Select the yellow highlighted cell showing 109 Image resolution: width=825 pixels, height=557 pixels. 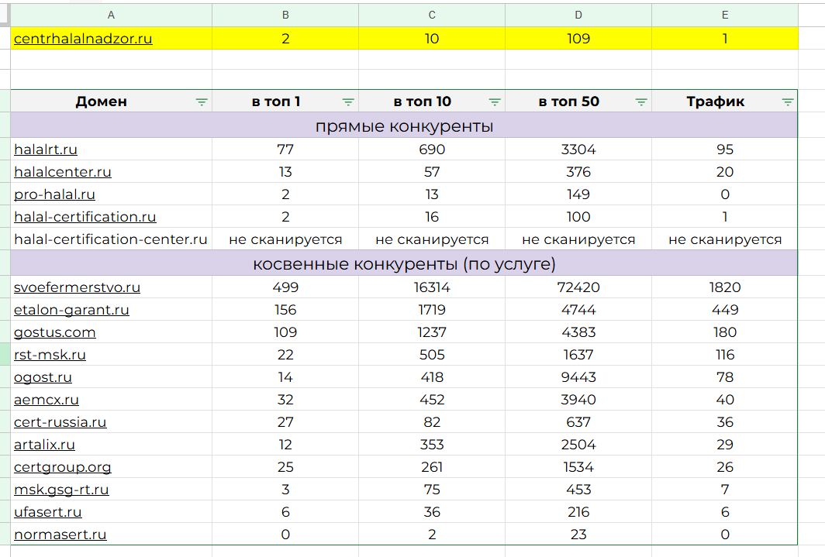[578, 39]
